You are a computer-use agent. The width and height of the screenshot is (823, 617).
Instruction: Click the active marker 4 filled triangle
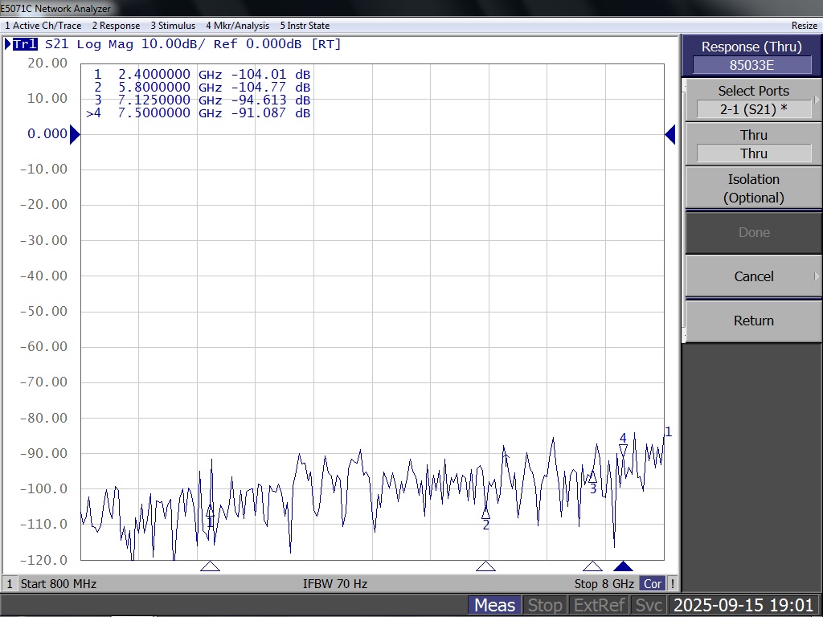623,566
